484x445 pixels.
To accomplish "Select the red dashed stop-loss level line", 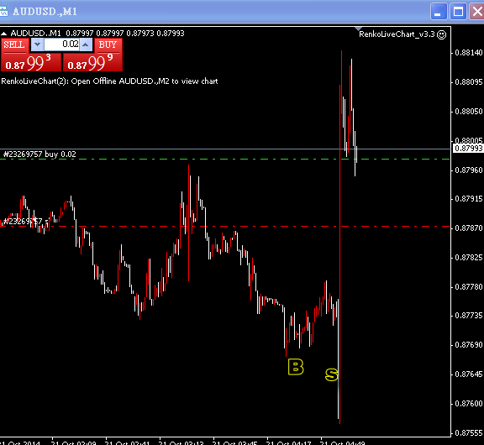I will pos(224,227).
